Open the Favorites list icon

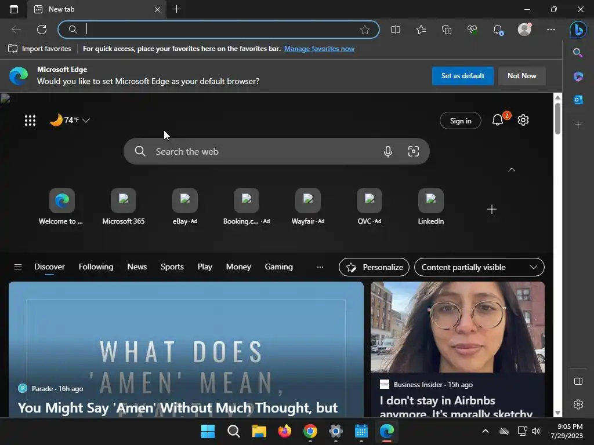pyautogui.click(x=421, y=30)
